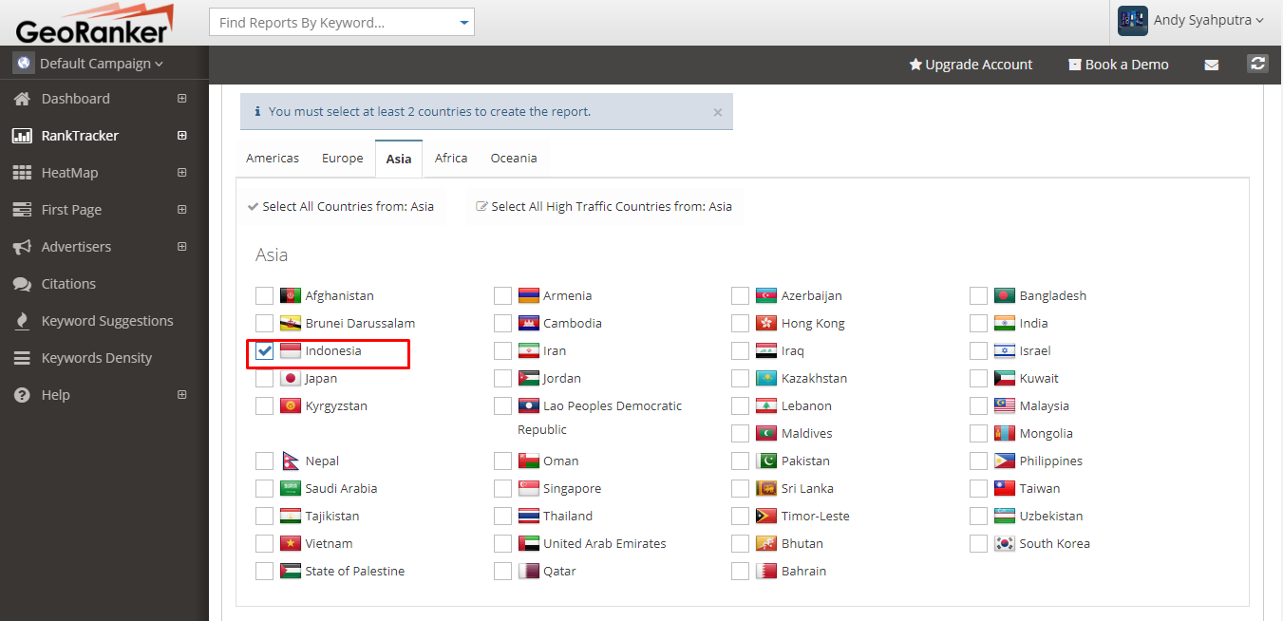
Task: Click the Malaysia flag icon
Action: pos(1005,405)
